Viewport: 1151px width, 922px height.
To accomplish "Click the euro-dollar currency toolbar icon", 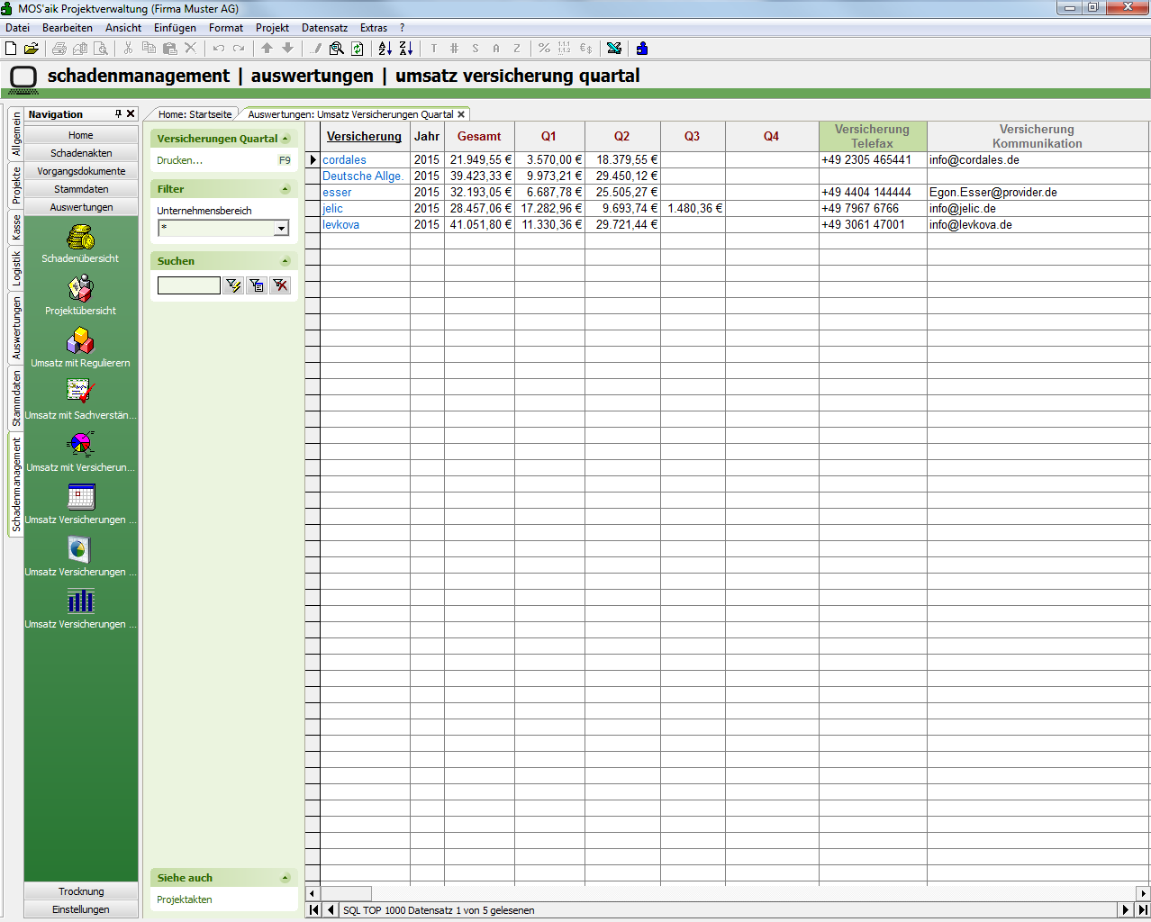I will click(x=586, y=49).
